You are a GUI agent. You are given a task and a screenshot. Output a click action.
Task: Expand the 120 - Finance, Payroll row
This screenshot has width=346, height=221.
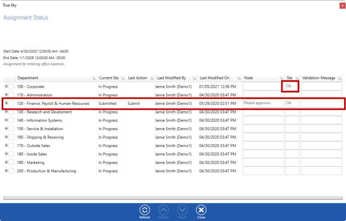coord(6,103)
